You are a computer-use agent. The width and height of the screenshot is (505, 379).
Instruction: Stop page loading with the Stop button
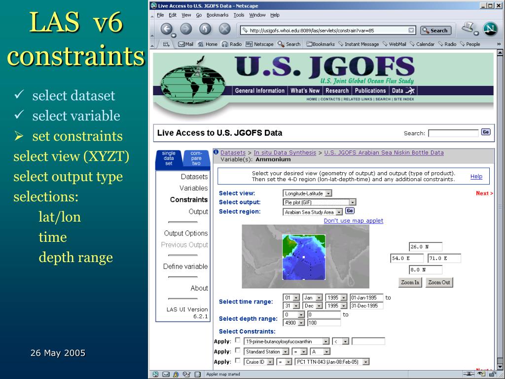pos(225,29)
